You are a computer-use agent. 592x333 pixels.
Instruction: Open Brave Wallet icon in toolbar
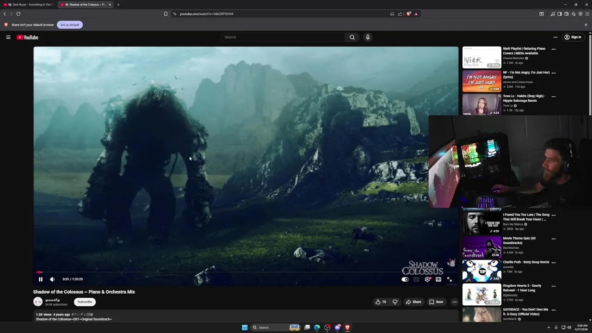(x=567, y=14)
